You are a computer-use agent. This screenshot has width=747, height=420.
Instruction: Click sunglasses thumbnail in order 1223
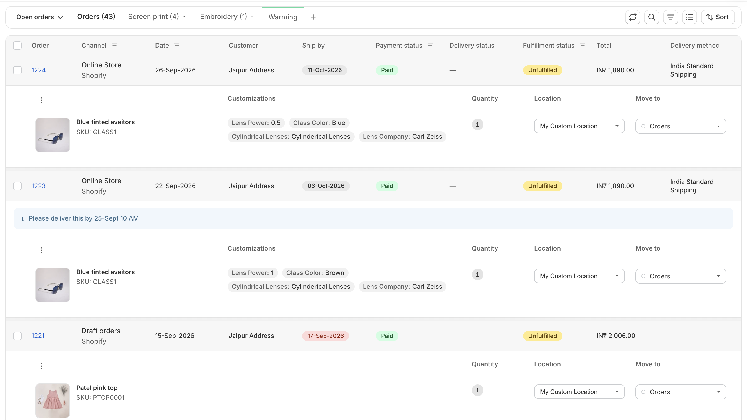tap(53, 285)
